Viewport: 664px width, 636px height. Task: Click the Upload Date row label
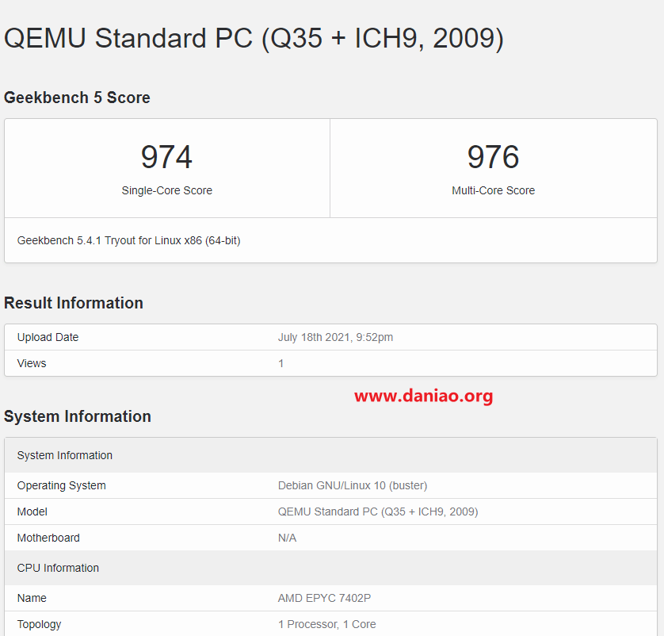48,337
